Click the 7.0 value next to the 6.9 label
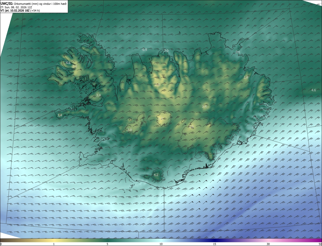 pos(166,51)
